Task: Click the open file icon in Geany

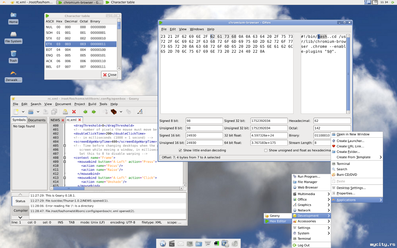Action: pos(31,112)
